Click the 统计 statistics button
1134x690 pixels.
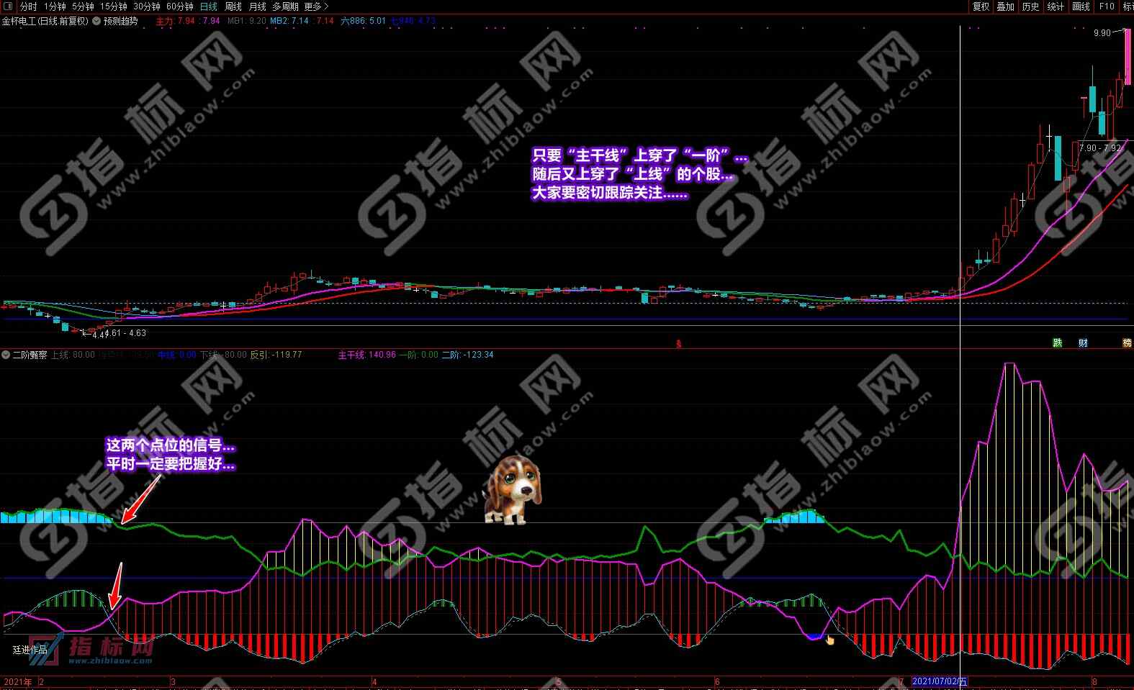(x=1056, y=6)
